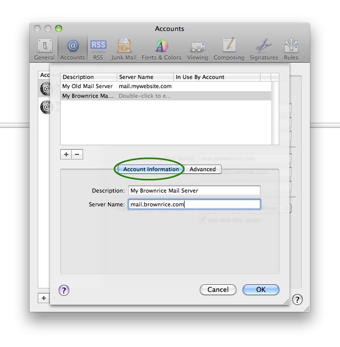
Task: Click the OK button
Action: click(x=261, y=290)
